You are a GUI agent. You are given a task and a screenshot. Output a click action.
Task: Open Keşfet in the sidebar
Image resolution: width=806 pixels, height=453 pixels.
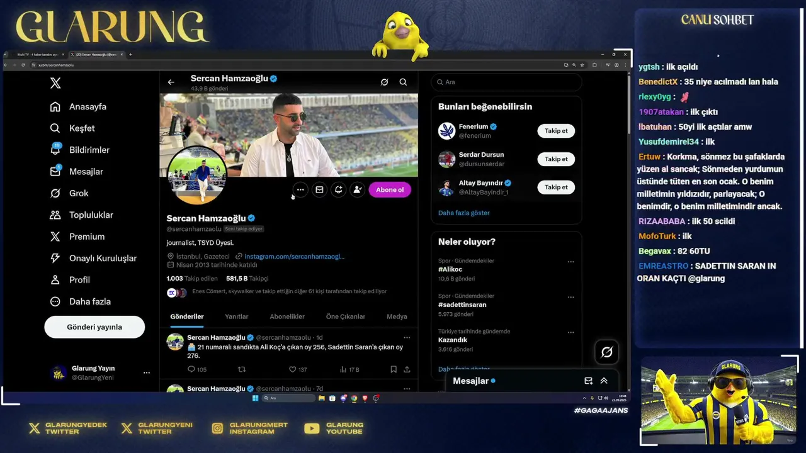[x=72, y=128]
